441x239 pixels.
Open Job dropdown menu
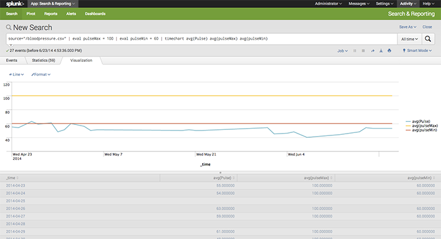(x=342, y=51)
